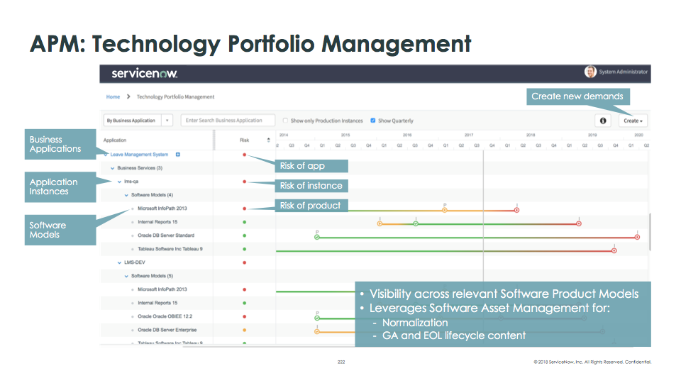
Task: Click Oracle DB Server Standard red end marker
Action: (637, 237)
